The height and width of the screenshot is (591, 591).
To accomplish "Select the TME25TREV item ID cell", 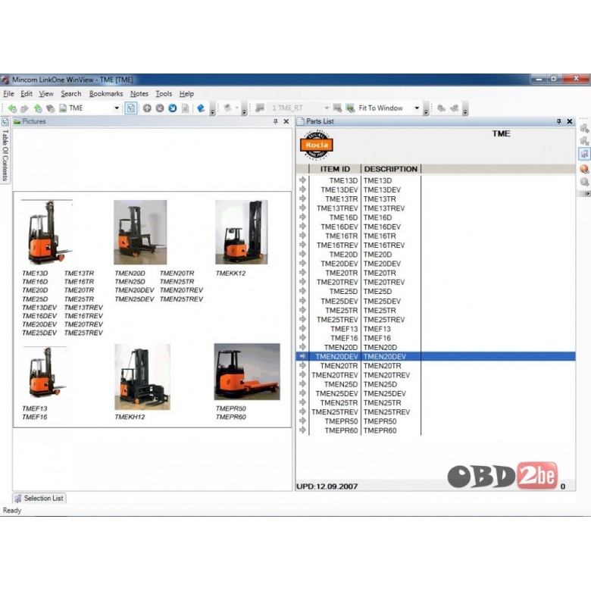I will pos(337,320).
